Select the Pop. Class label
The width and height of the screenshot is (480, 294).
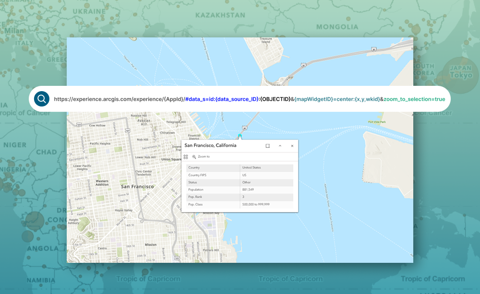pyautogui.click(x=195, y=204)
